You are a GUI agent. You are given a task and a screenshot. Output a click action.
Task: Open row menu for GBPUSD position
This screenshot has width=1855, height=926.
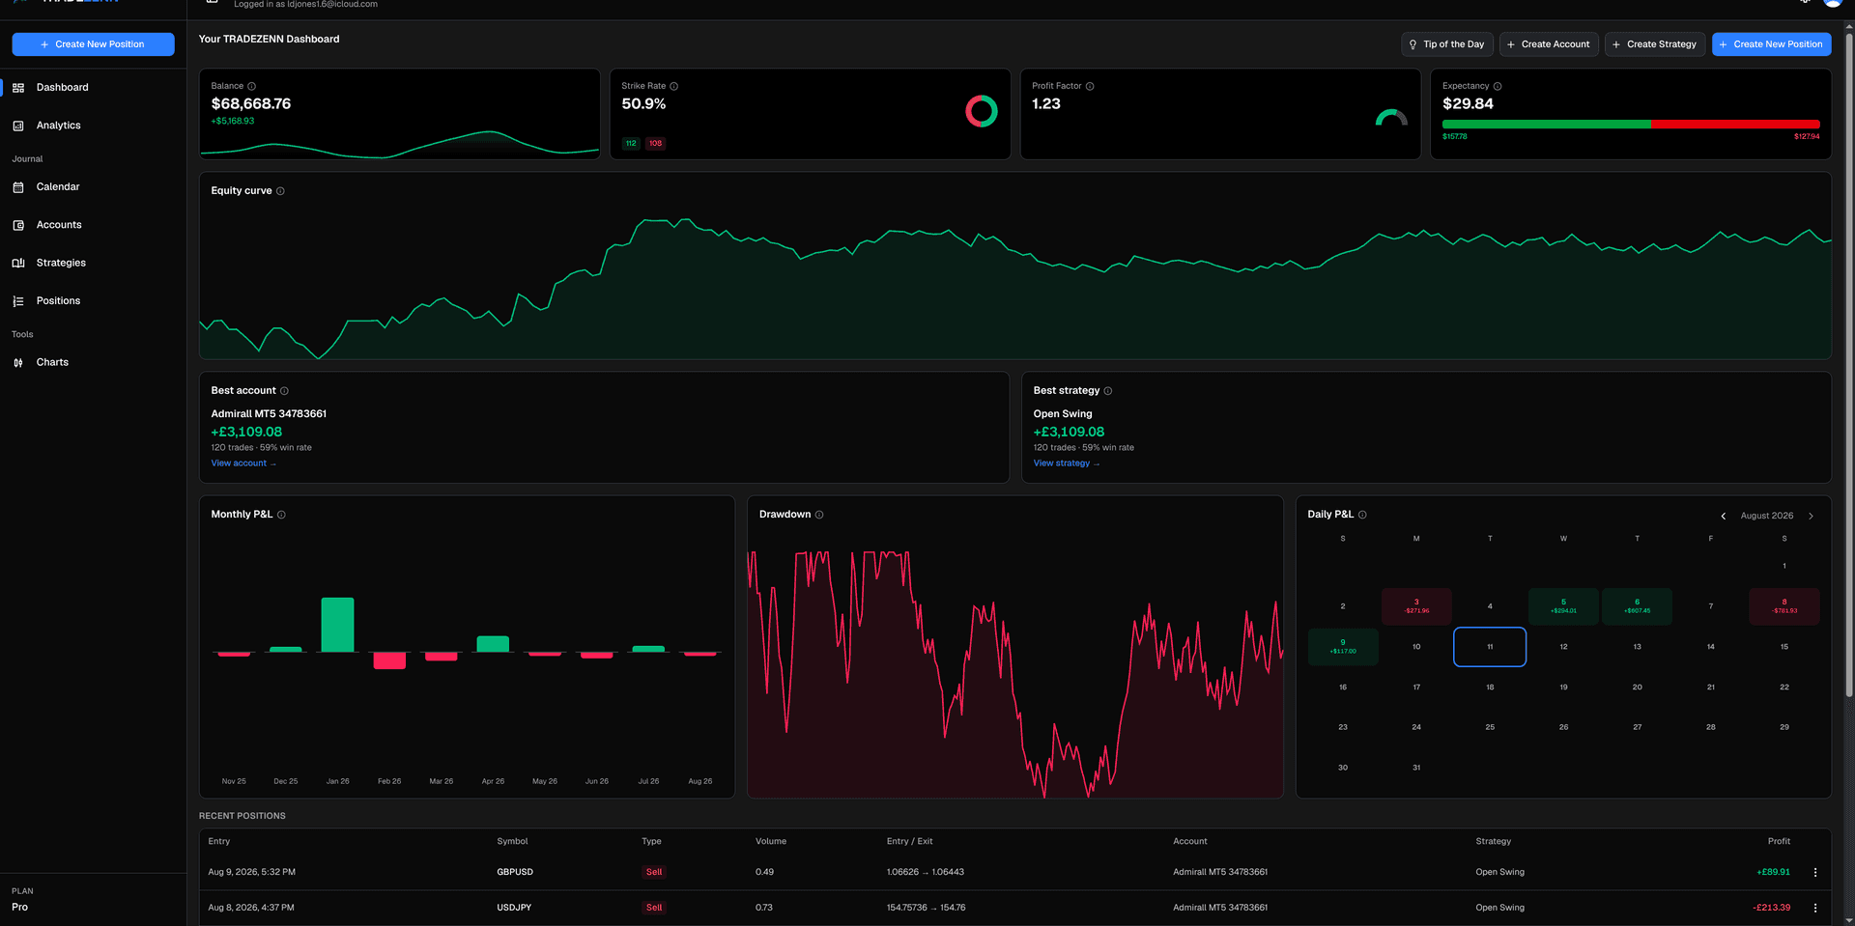(x=1815, y=873)
